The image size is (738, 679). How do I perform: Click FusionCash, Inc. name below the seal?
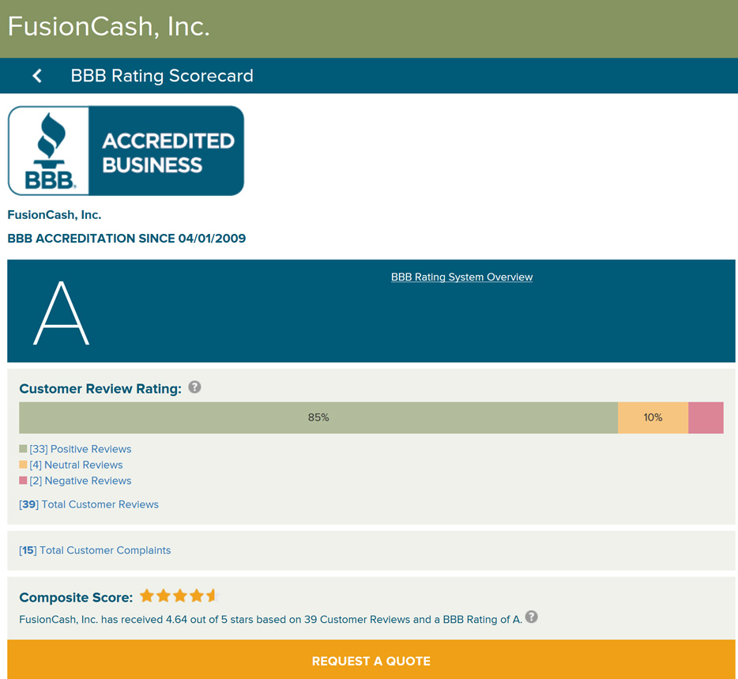coord(55,215)
